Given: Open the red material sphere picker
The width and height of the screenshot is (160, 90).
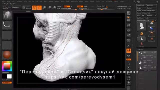Looking at the screenshot, I should [7, 55].
